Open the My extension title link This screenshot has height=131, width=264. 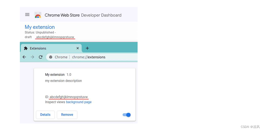click(40, 27)
